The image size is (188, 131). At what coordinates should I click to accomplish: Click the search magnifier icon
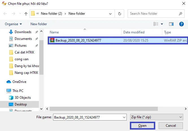(x=180, y=14)
